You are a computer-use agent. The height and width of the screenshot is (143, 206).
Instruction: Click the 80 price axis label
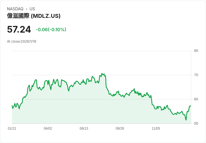(196, 51)
